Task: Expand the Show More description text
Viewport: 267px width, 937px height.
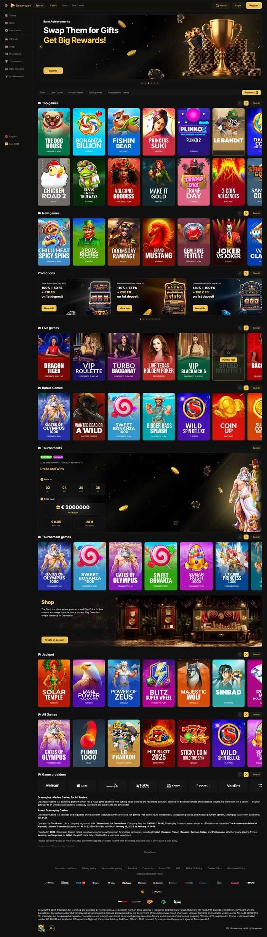Action: 150,852
